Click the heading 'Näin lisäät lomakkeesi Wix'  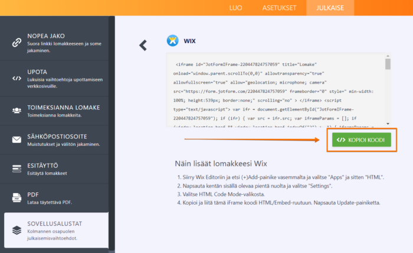tap(221, 164)
